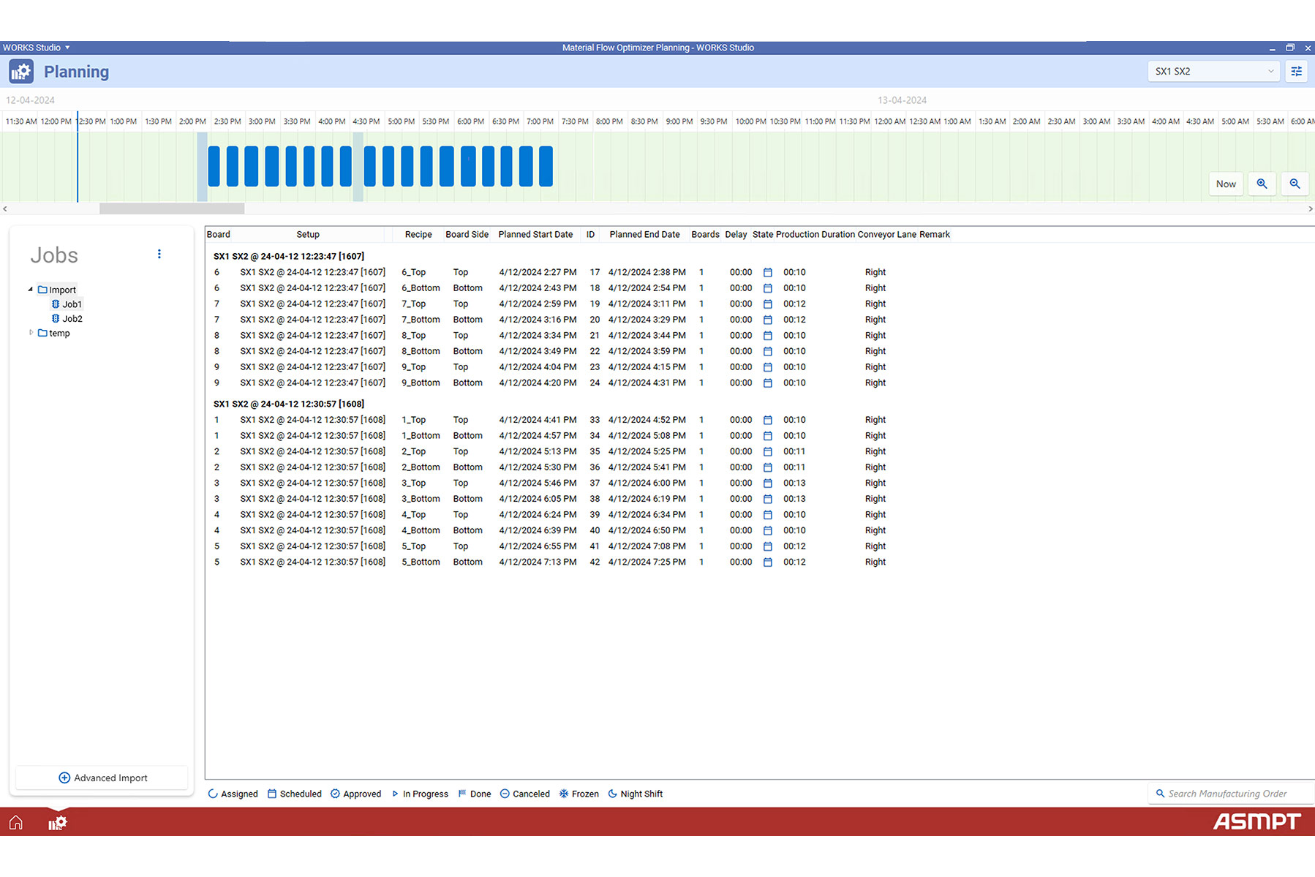Expand the temp folder in Jobs tree
Image resolution: width=1315 pixels, height=877 pixels.
[31, 333]
